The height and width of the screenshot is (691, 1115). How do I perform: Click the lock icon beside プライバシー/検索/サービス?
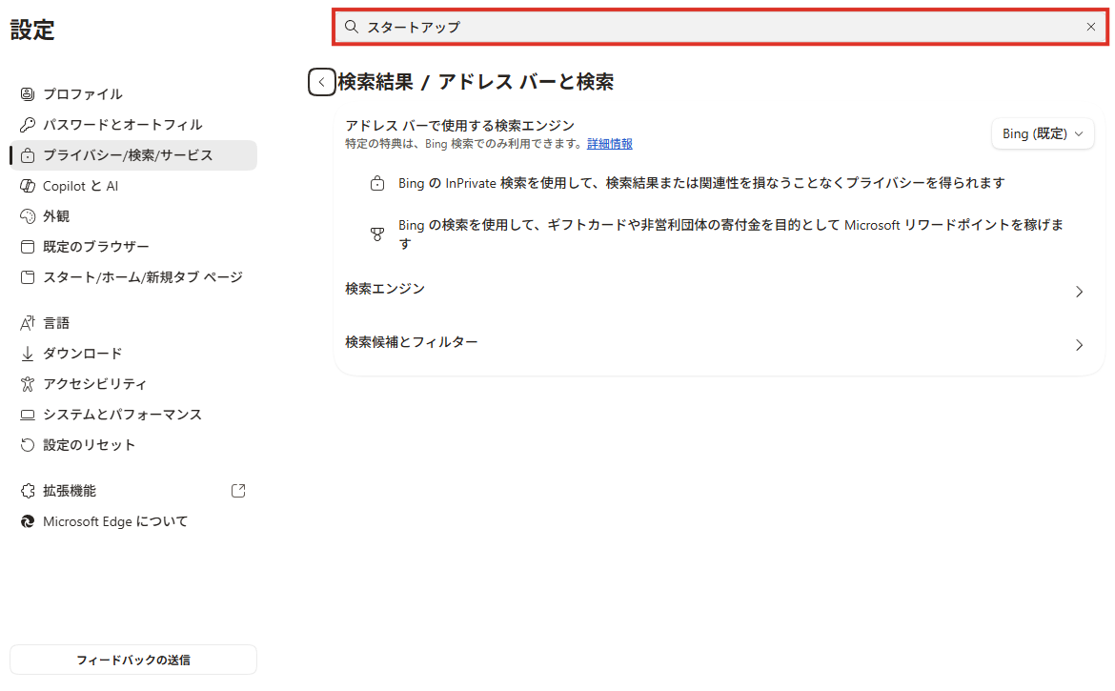click(x=27, y=155)
